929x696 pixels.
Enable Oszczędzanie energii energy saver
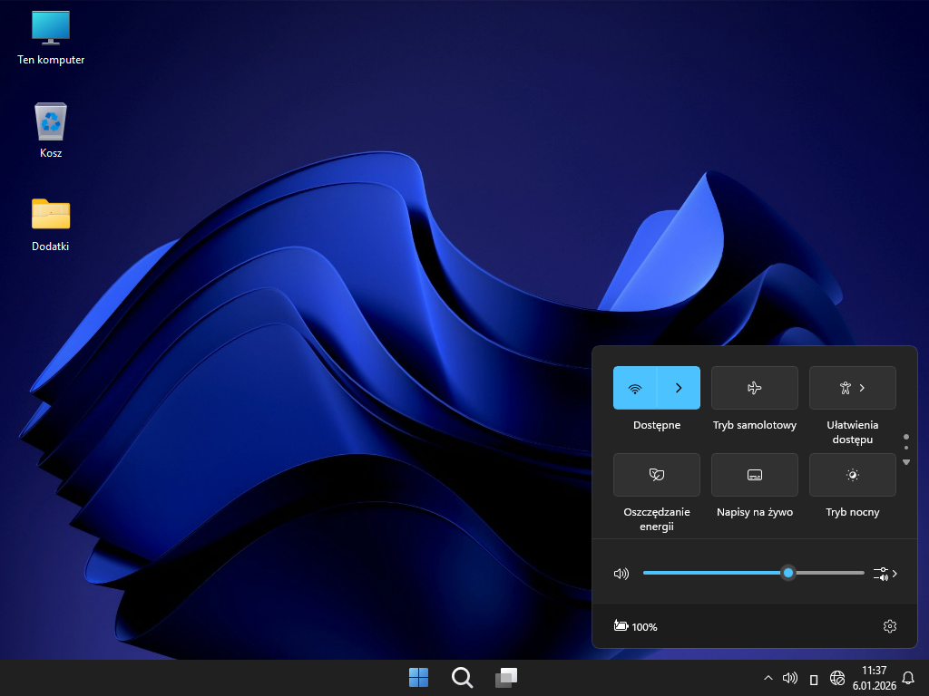tap(656, 475)
